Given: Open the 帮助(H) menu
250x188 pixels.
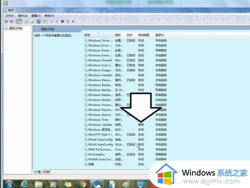Looking at the screenshot, I should 49,16.
